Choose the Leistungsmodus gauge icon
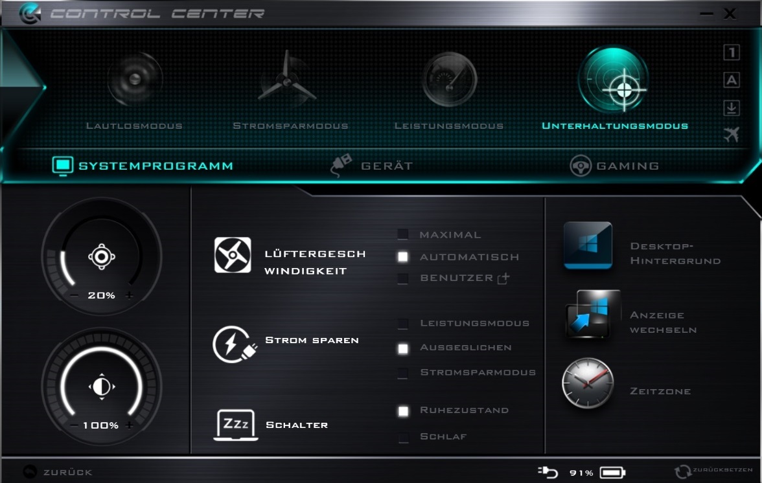The height and width of the screenshot is (483, 762). point(450,79)
